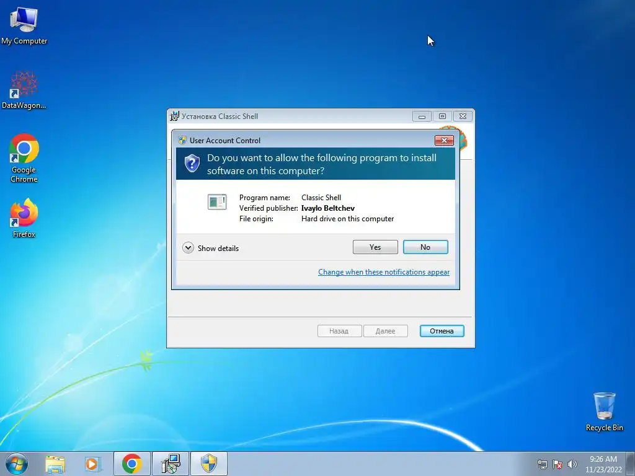
Task: Click the shield icon in UAC title bar
Action: (182, 140)
